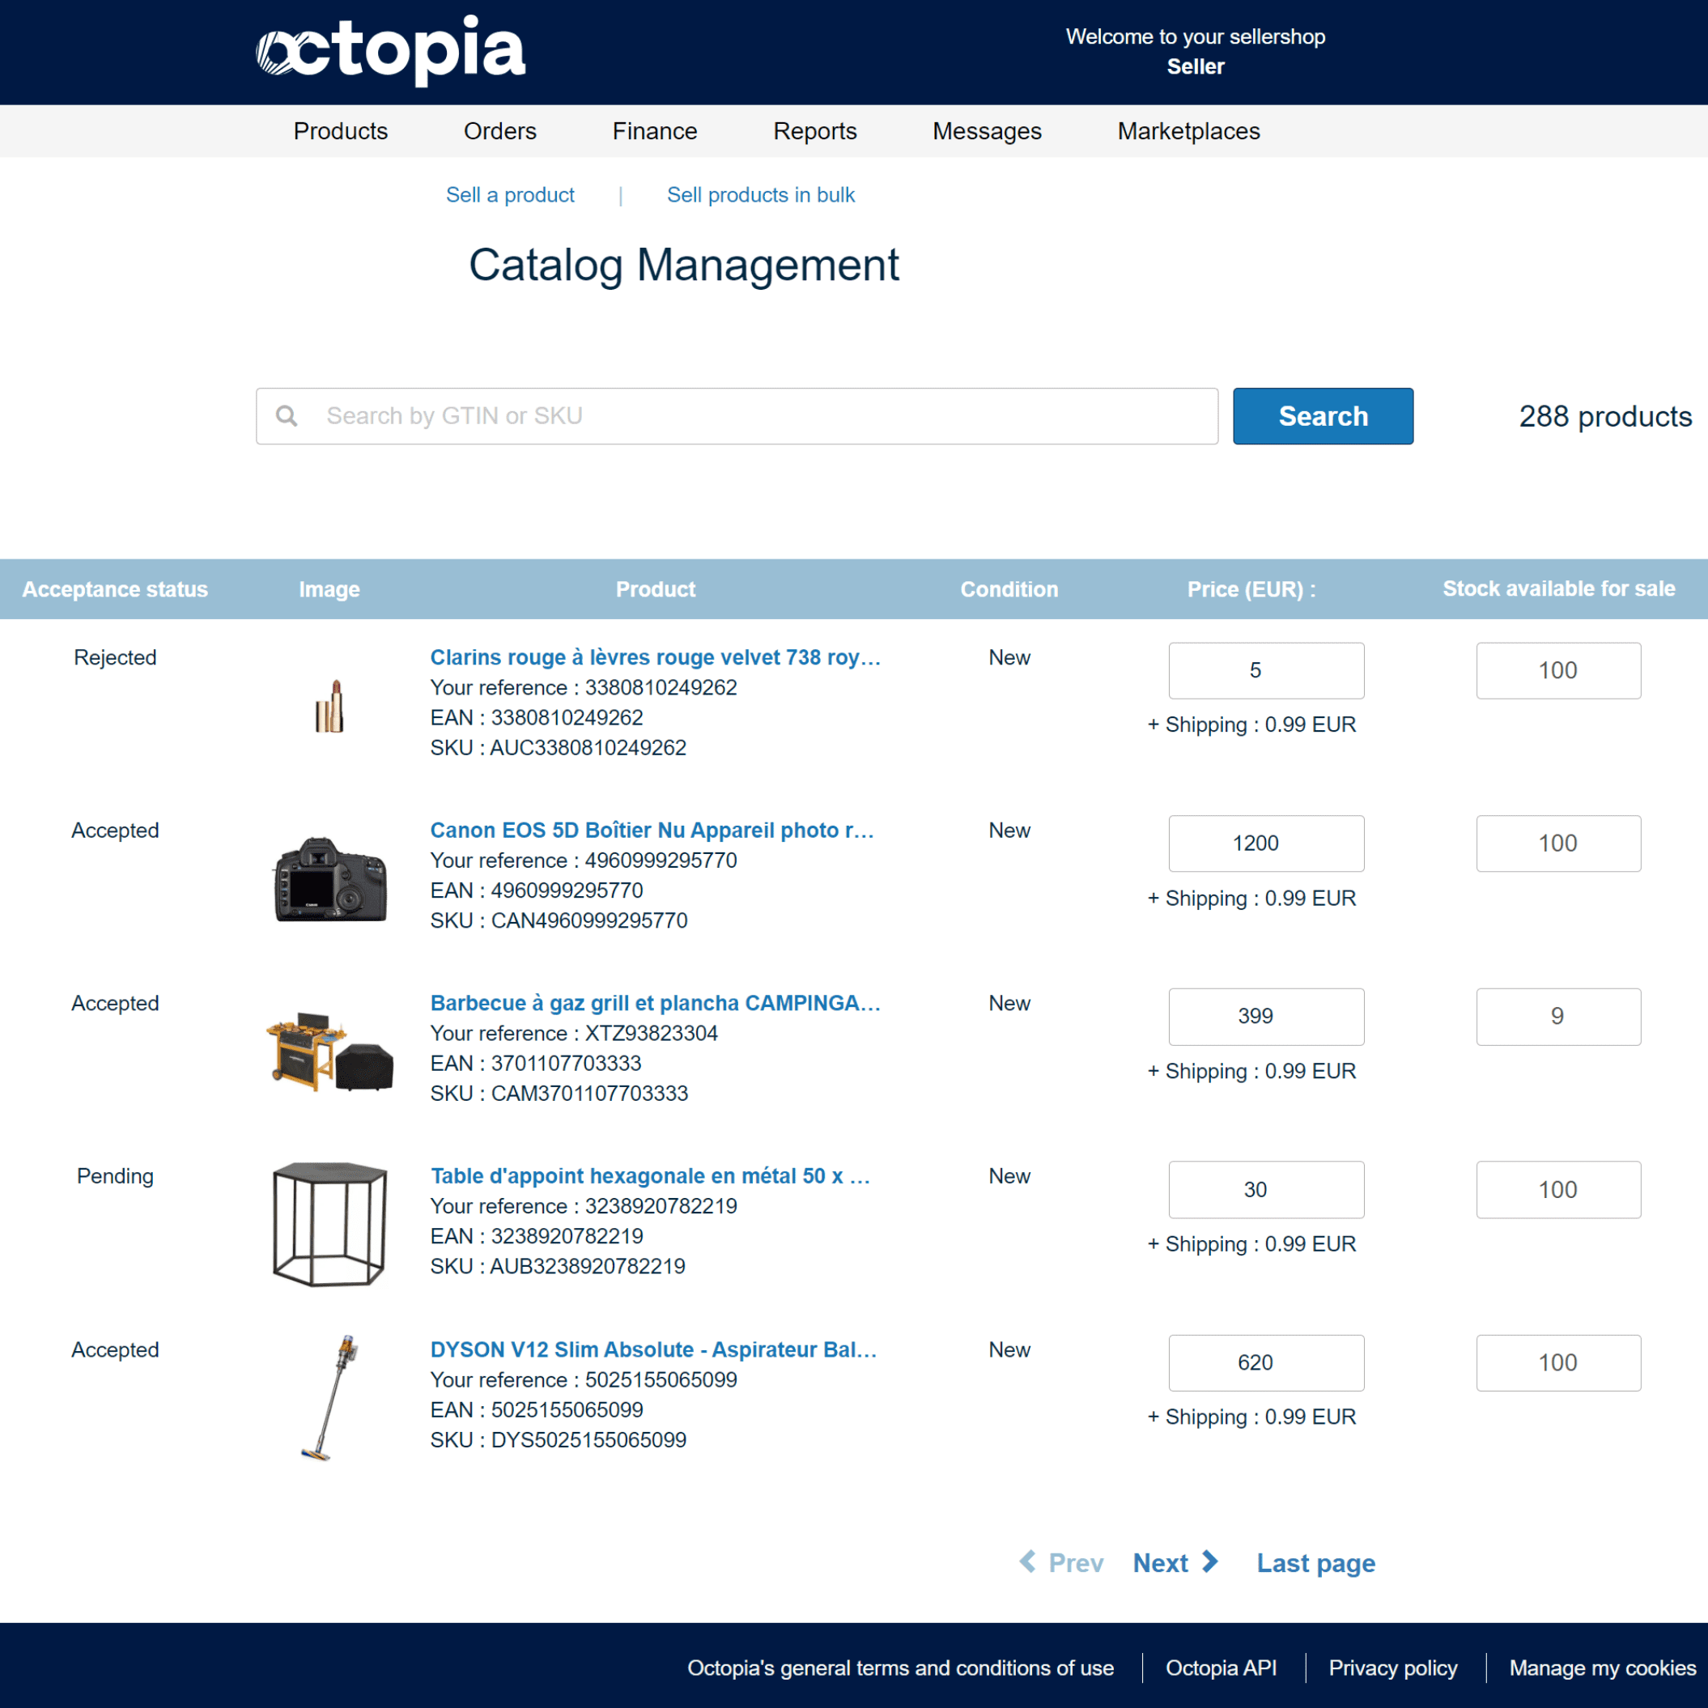
Task: Edit the Canon price field showing 1200
Action: click(x=1266, y=843)
